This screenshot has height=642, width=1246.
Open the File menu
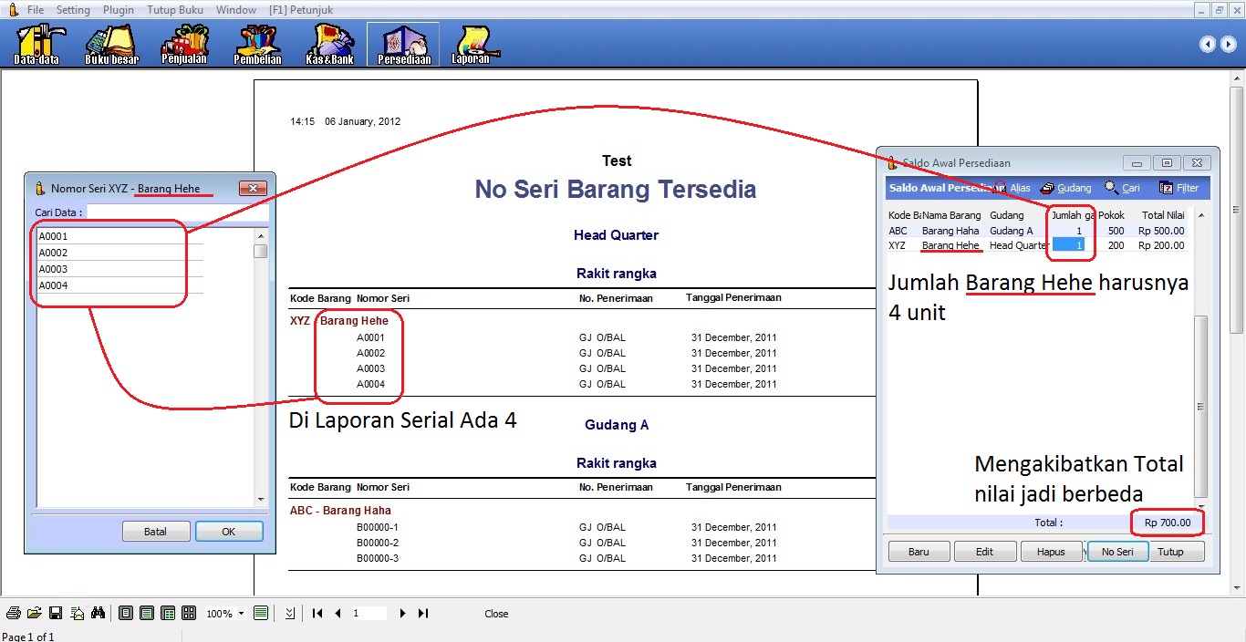(36, 10)
